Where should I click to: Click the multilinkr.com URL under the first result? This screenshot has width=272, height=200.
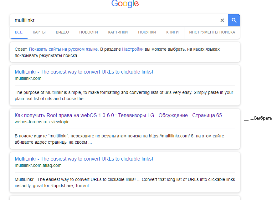(x=28, y=79)
